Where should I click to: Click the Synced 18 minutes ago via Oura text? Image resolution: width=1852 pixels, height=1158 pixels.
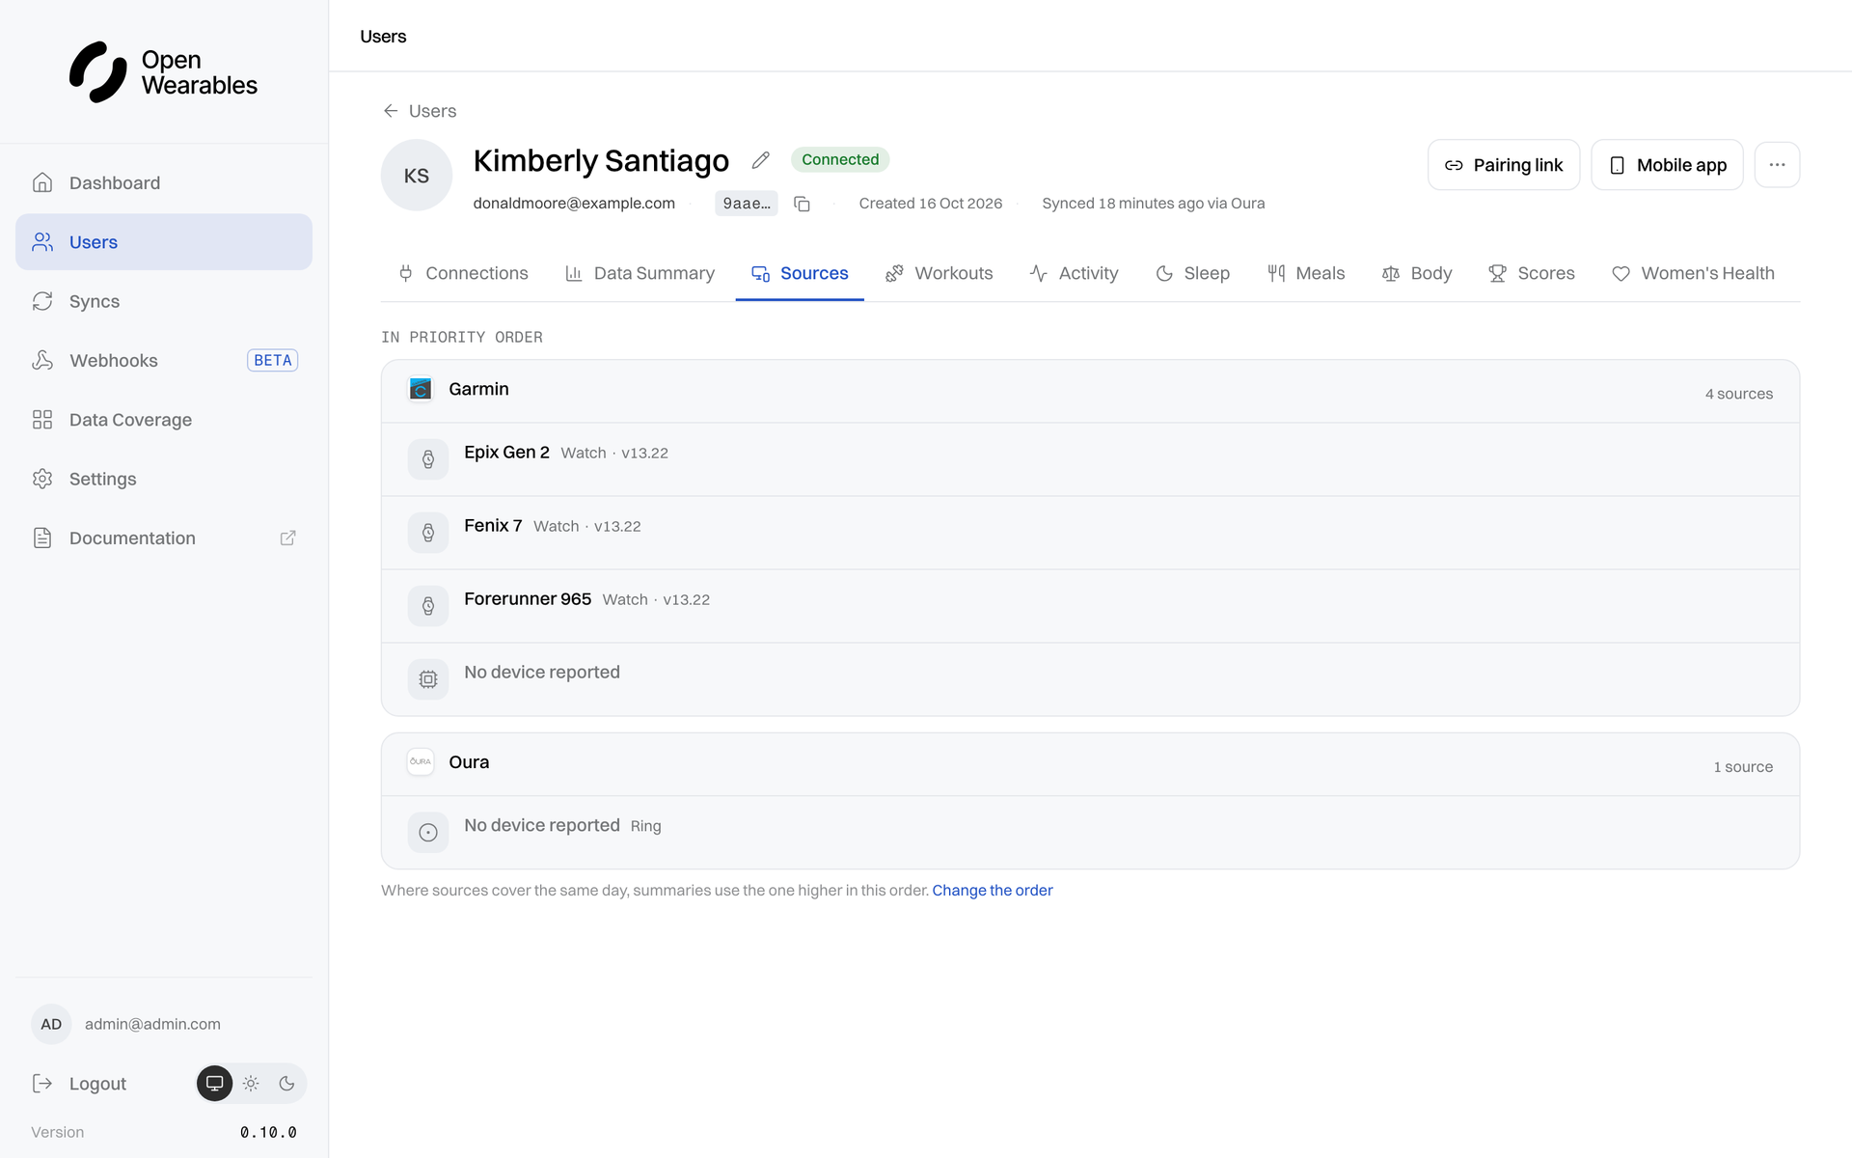(x=1153, y=204)
